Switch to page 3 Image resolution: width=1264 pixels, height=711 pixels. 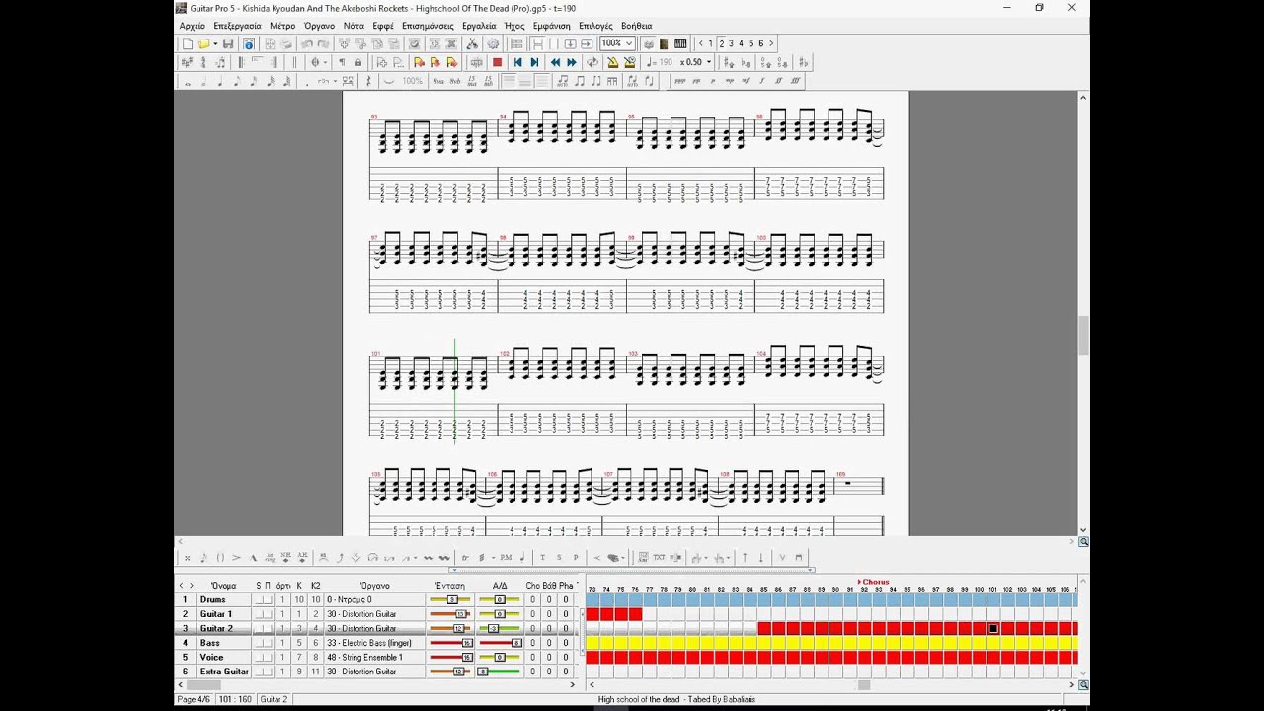click(x=731, y=43)
